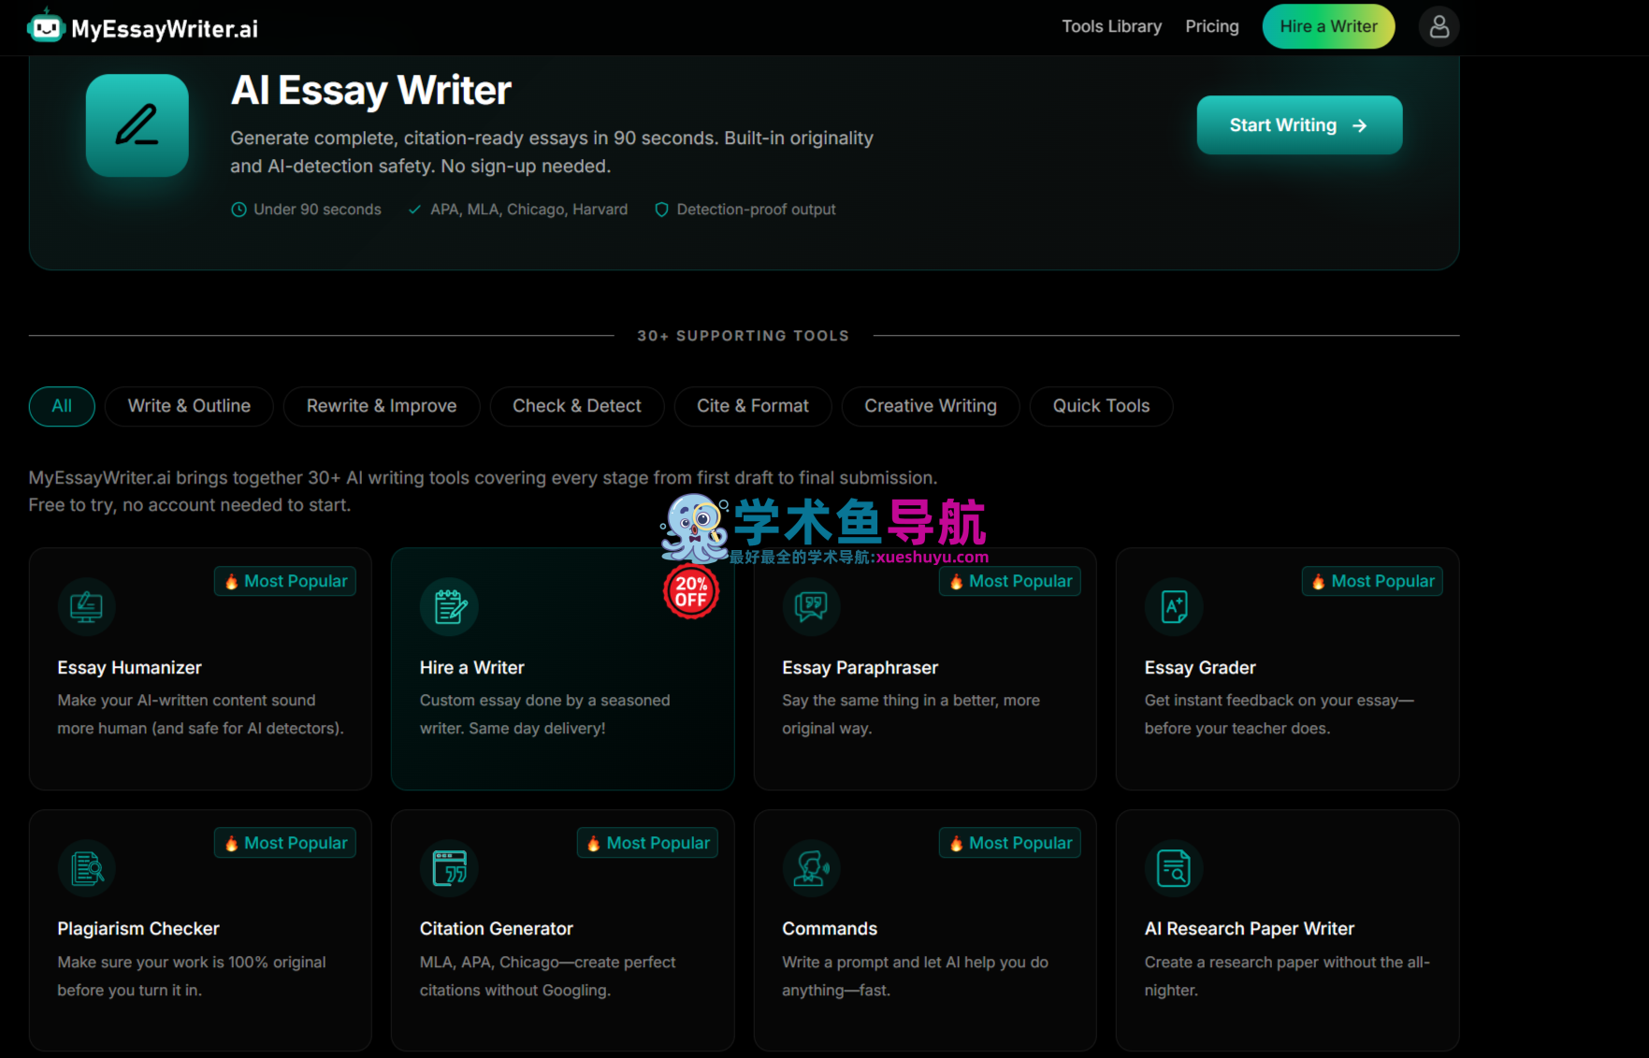Open the Pricing page link
The width and height of the screenshot is (1649, 1058).
tap(1212, 26)
